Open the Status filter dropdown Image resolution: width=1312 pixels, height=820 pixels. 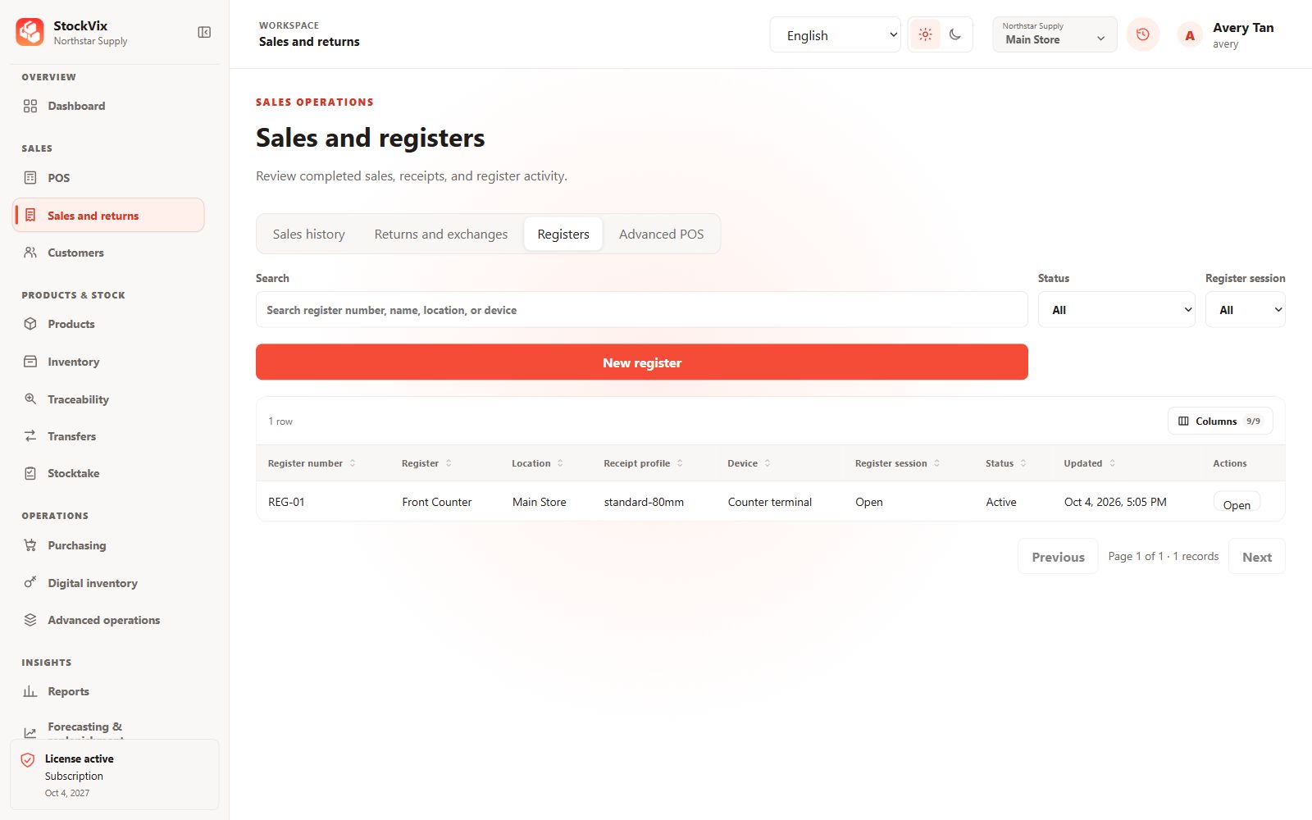pos(1117,310)
